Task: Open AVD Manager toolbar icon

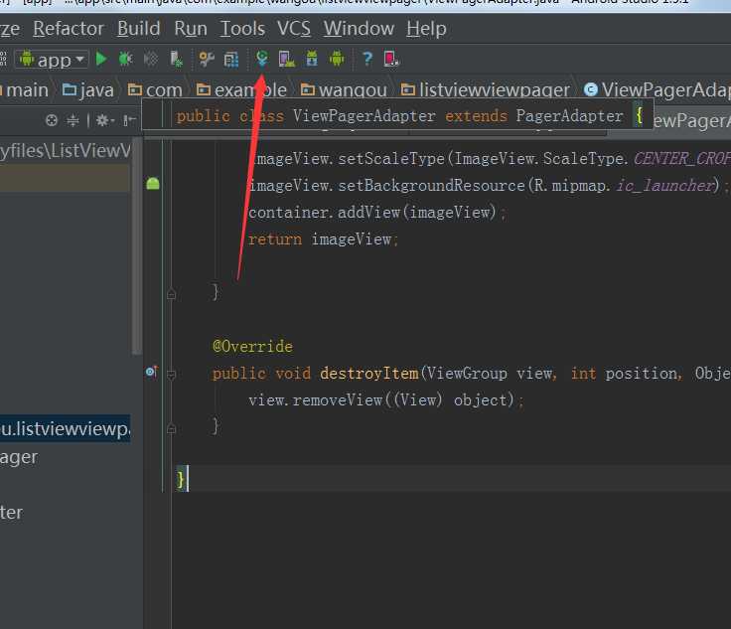Action: (286, 60)
